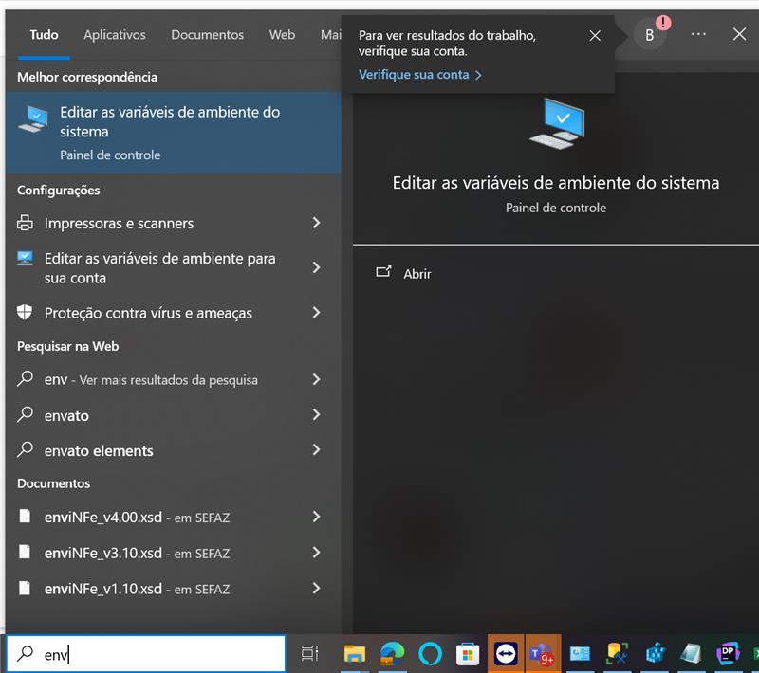The width and height of the screenshot is (759, 673).
Task: Expand chevron for variáveis de ambiente para sua conta
Action: (x=317, y=267)
